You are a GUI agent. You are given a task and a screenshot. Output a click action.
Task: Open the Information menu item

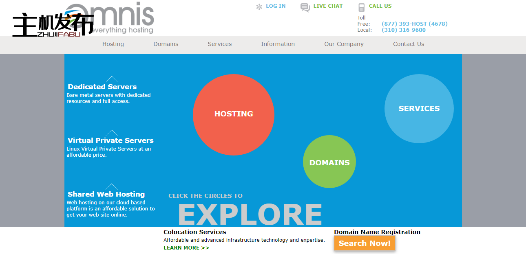point(278,44)
